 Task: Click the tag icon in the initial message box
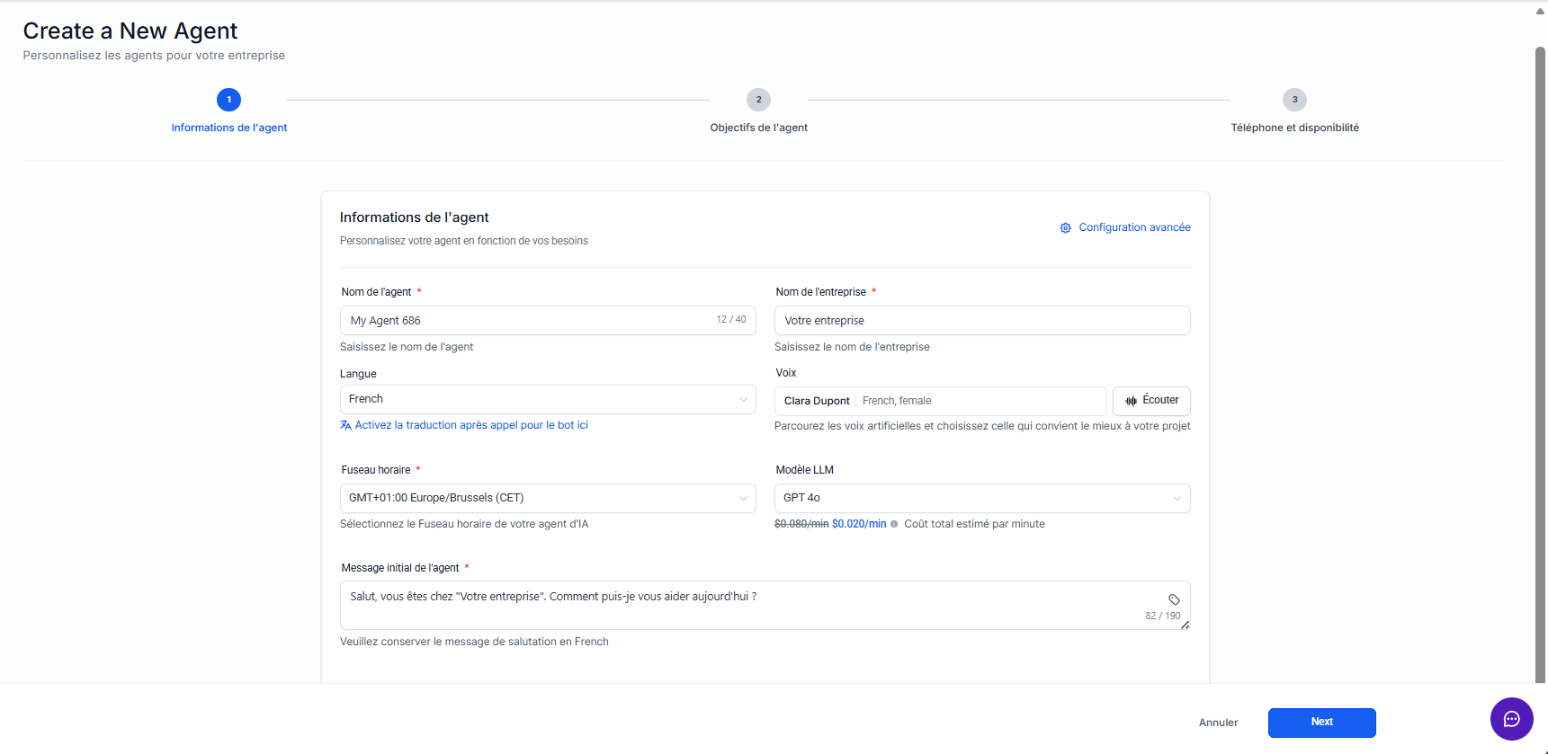click(x=1174, y=599)
